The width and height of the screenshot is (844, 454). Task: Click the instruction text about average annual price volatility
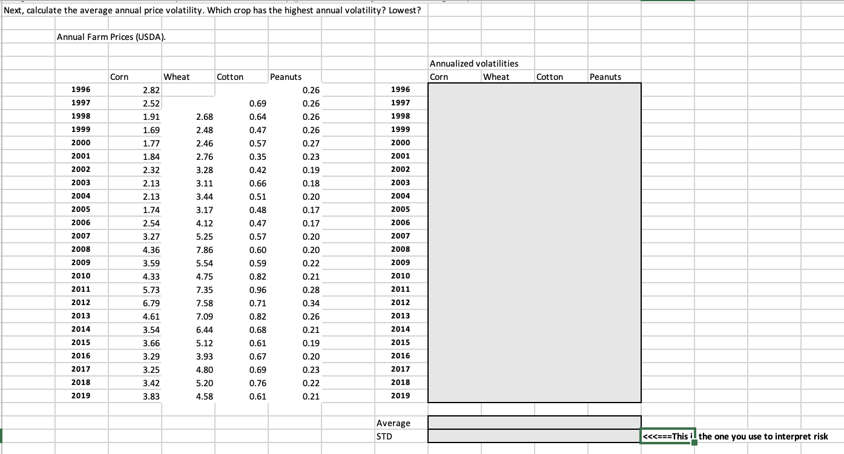tap(213, 10)
